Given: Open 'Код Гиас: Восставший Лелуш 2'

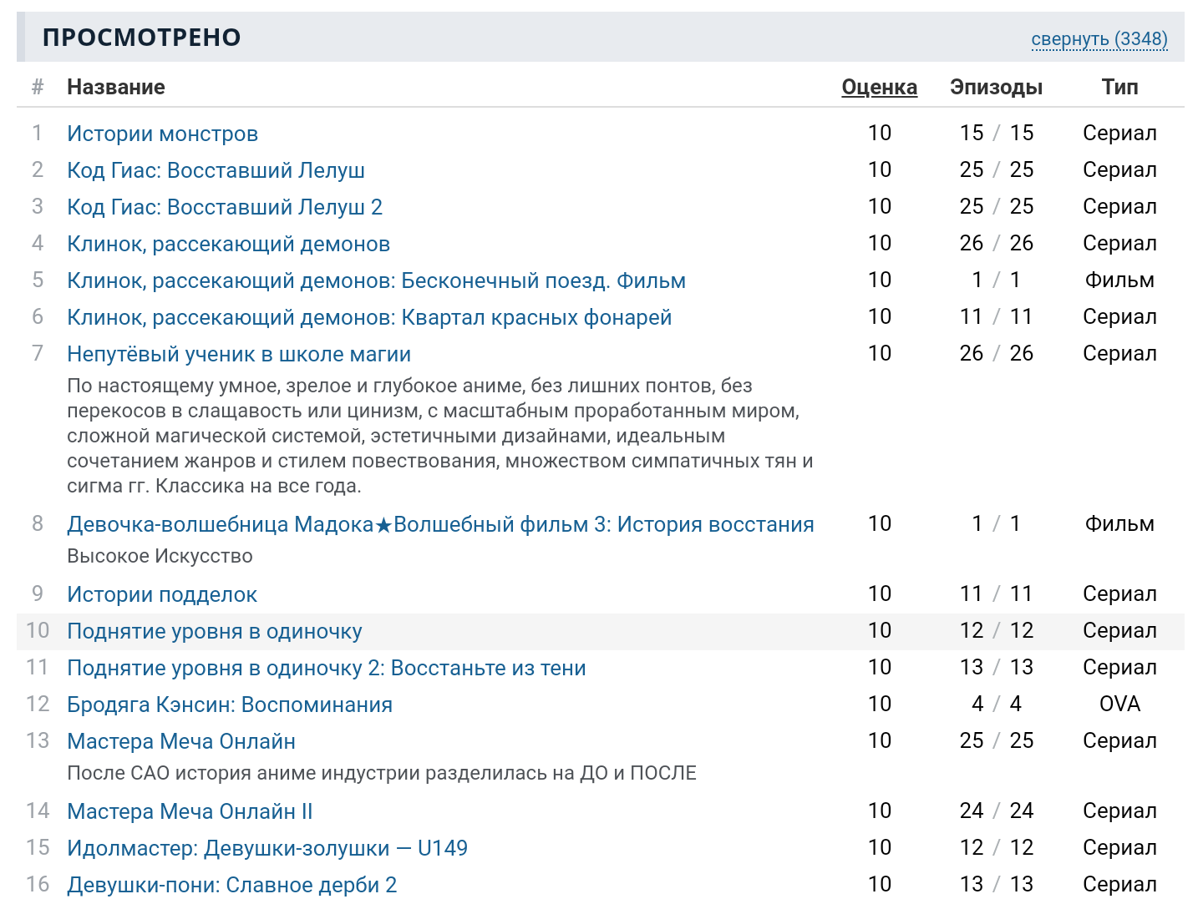Looking at the screenshot, I should click(x=225, y=207).
